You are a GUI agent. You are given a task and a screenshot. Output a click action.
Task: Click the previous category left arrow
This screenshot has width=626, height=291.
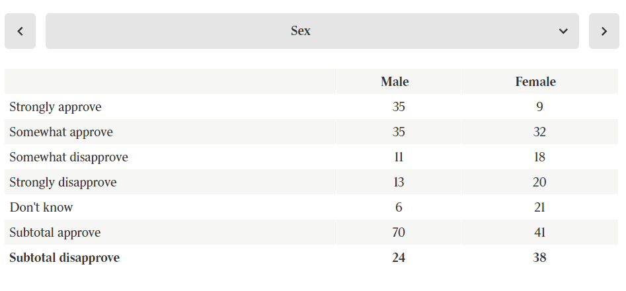20,31
